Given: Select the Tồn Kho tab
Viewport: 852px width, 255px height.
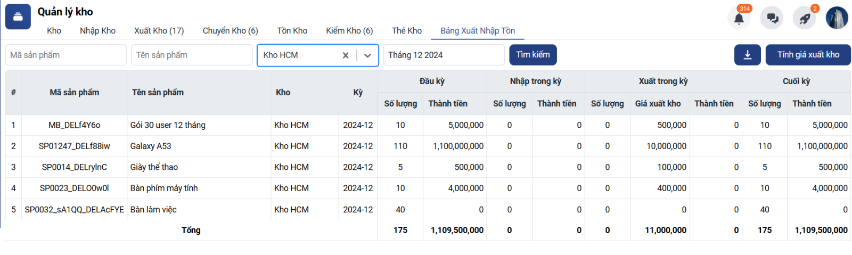Looking at the screenshot, I should 292,31.
